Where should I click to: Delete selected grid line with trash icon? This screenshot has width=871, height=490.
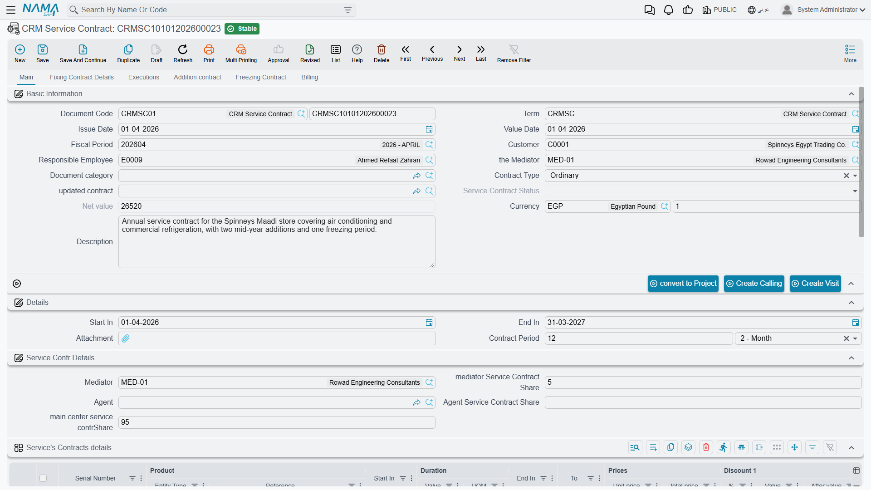pyautogui.click(x=706, y=447)
